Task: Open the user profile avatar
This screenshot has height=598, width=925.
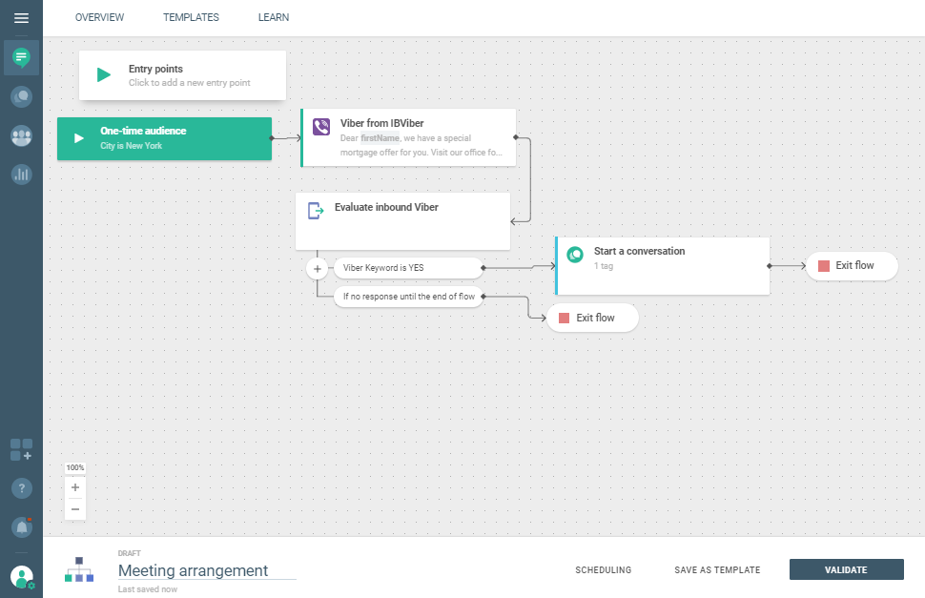Action: [x=21, y=576]
